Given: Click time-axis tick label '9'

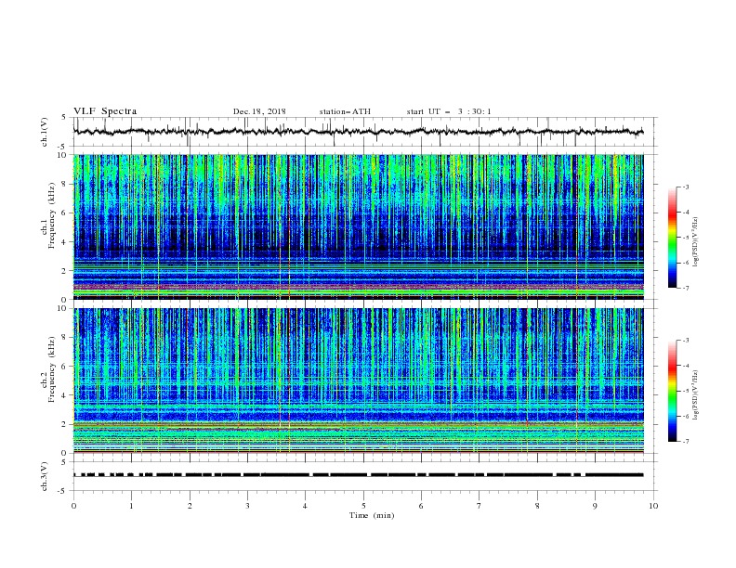Looking at the screenshot, I should pos(595,506).
